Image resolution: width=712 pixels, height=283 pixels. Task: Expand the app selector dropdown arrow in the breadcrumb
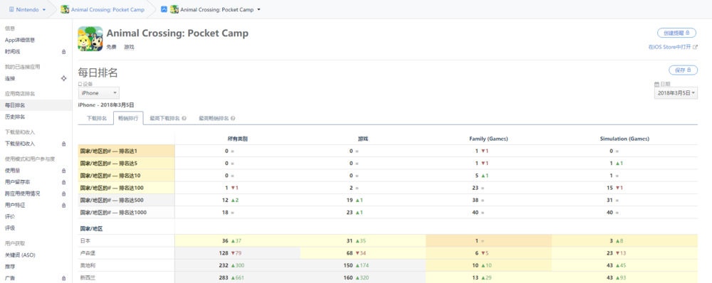pyautogui.click(x=259, y=9)
